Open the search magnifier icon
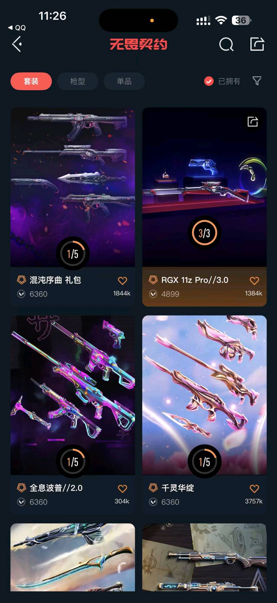Viewport: 277px width, 603px height. tap(226, 44)
